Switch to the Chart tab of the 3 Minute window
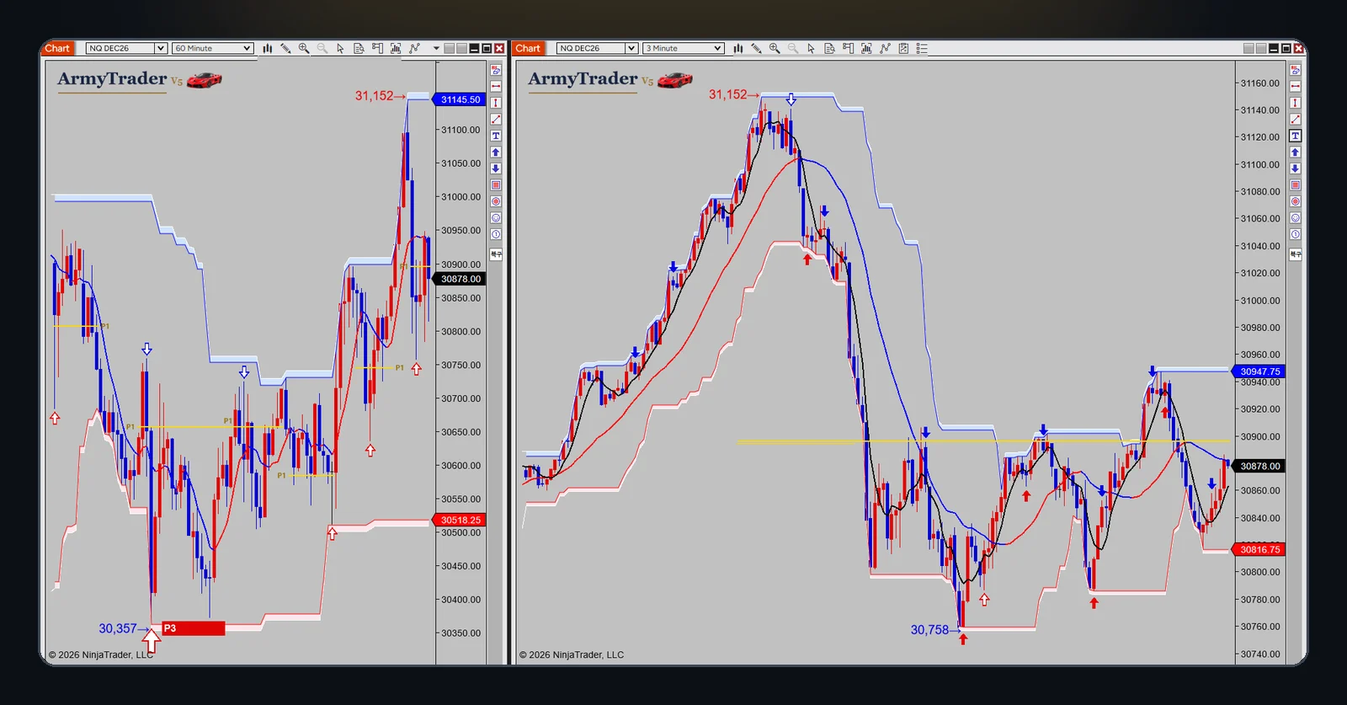This screenshot has height=705, width=1347. [528, 48]
